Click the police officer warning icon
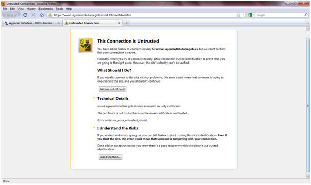 click(x=85, y=46)
